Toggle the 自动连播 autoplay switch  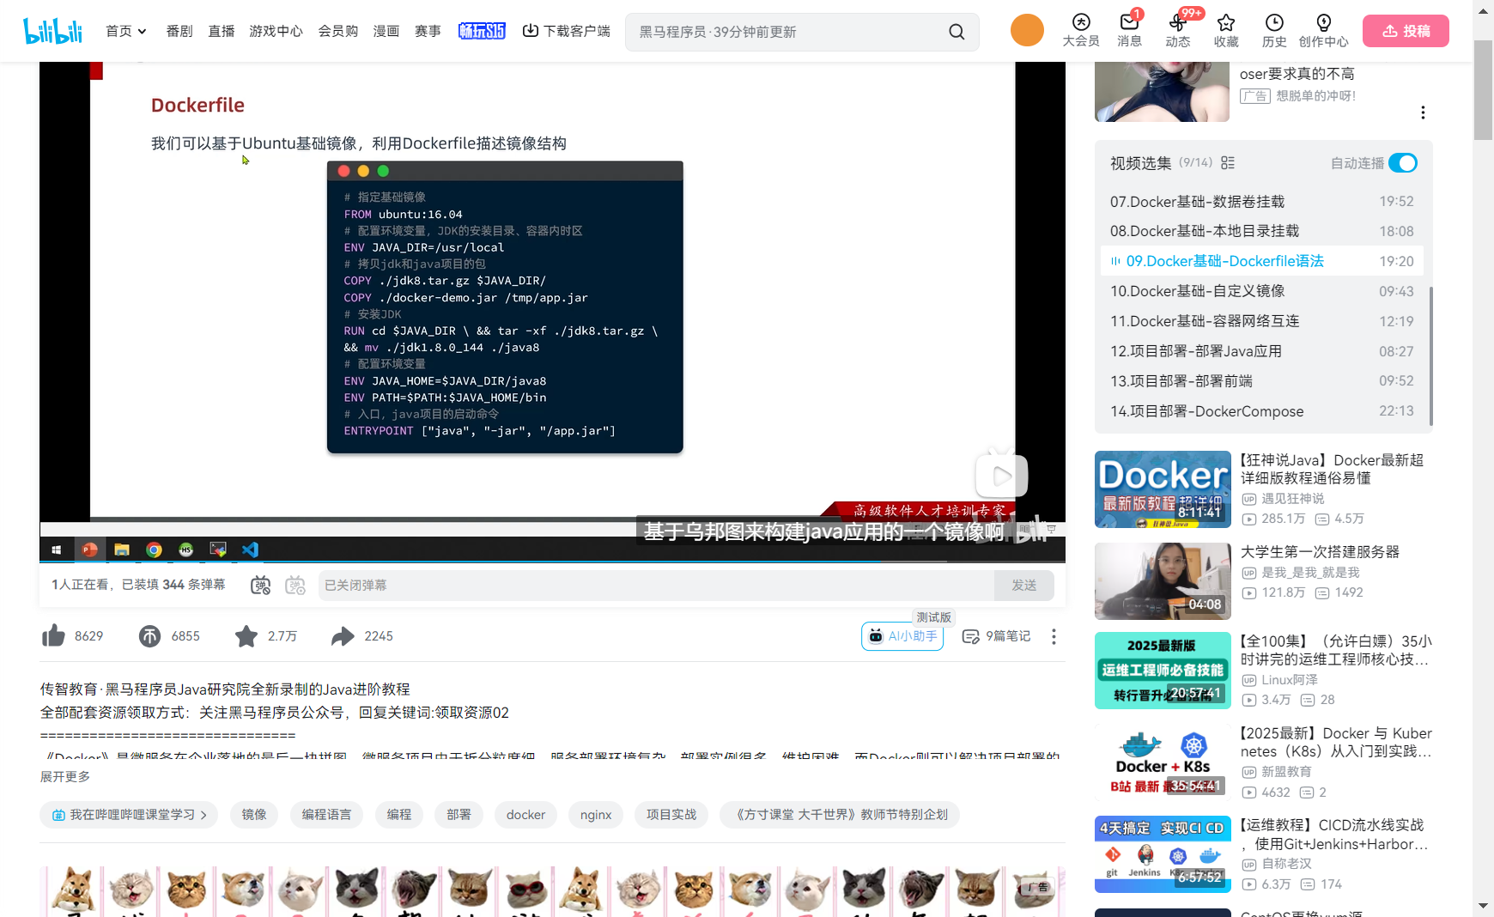point(1403,162)
